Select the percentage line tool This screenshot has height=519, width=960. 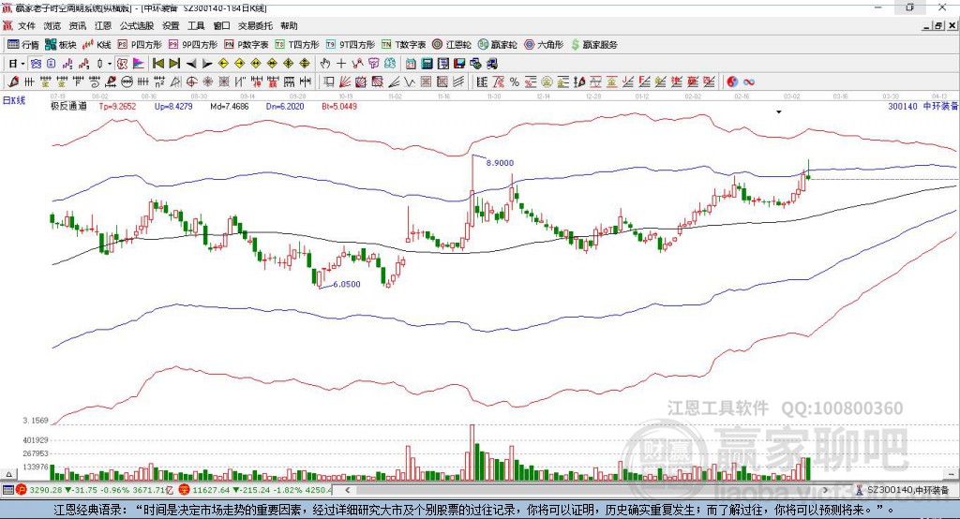tap(515, 82)
